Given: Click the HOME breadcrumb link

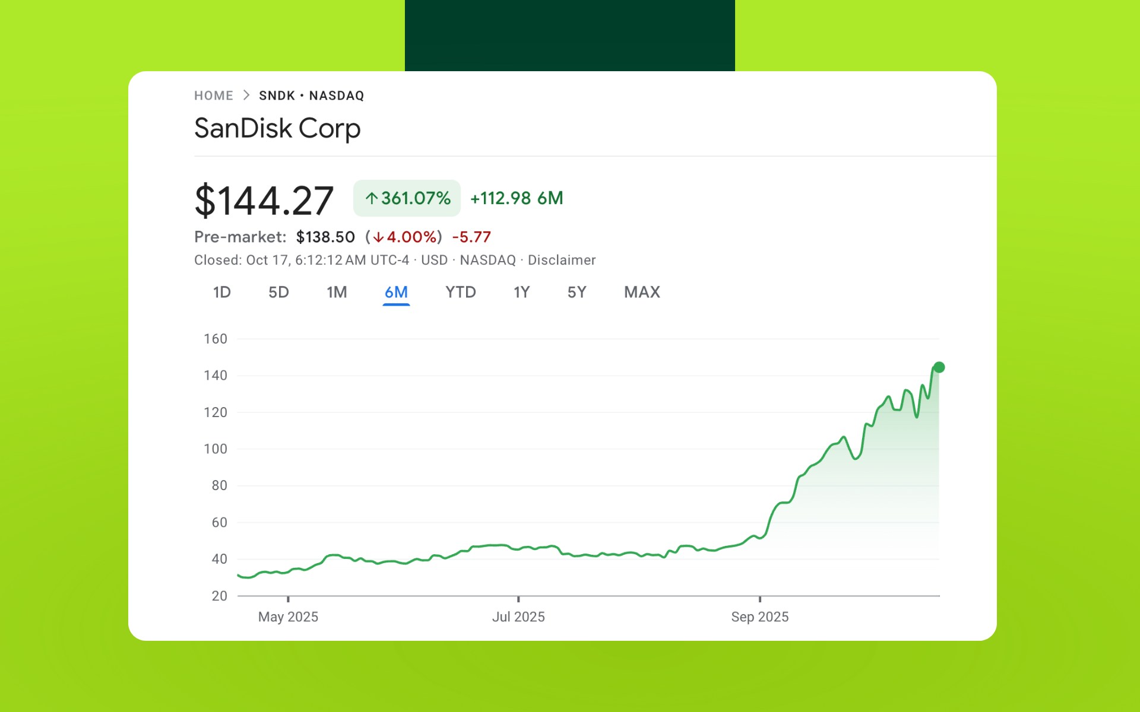Looking at the screenshot, I should 213,96.
